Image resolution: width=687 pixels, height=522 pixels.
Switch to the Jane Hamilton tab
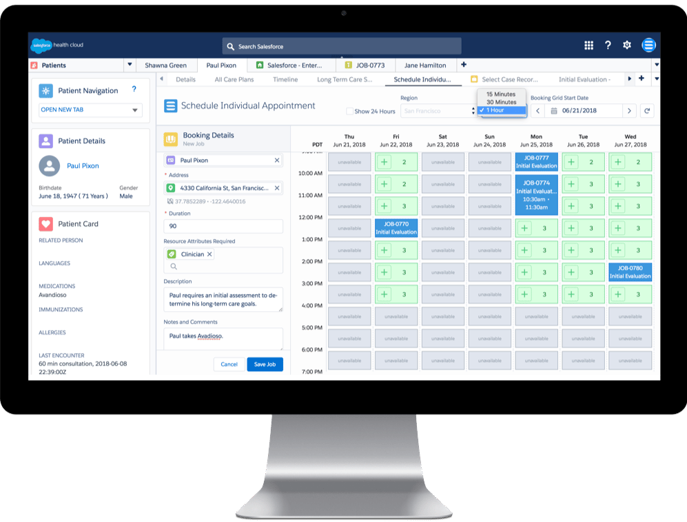pyautogui.click(x=425, y=65)
